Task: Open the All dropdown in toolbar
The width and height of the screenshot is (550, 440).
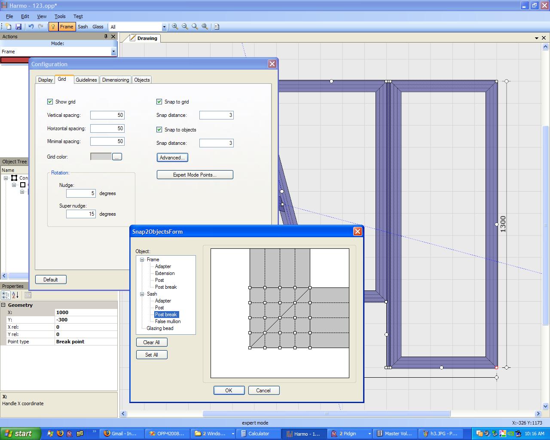Action: pyautogui.click(x=164, y=27)
